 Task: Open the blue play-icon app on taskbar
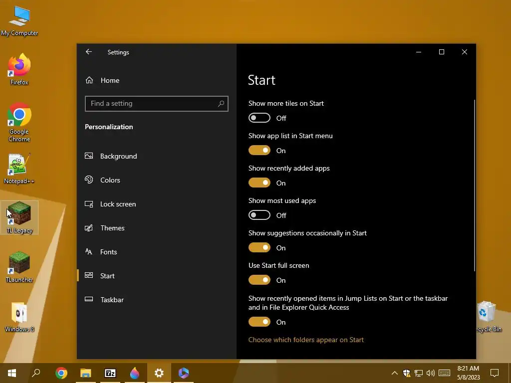184,373
